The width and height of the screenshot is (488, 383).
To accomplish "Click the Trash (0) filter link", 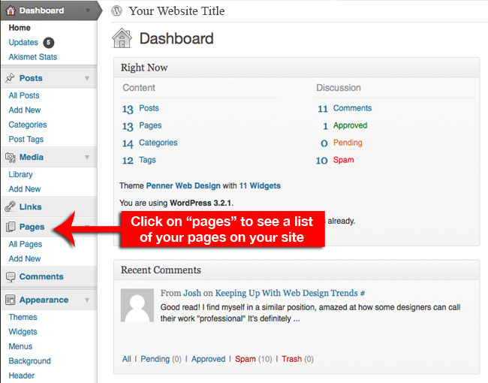I will [297, 359].
